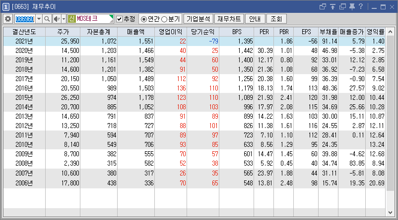Click the 조회 button
Image resolution: width=398 pixels, height=220 pixels.
click(x=276, y=19)
